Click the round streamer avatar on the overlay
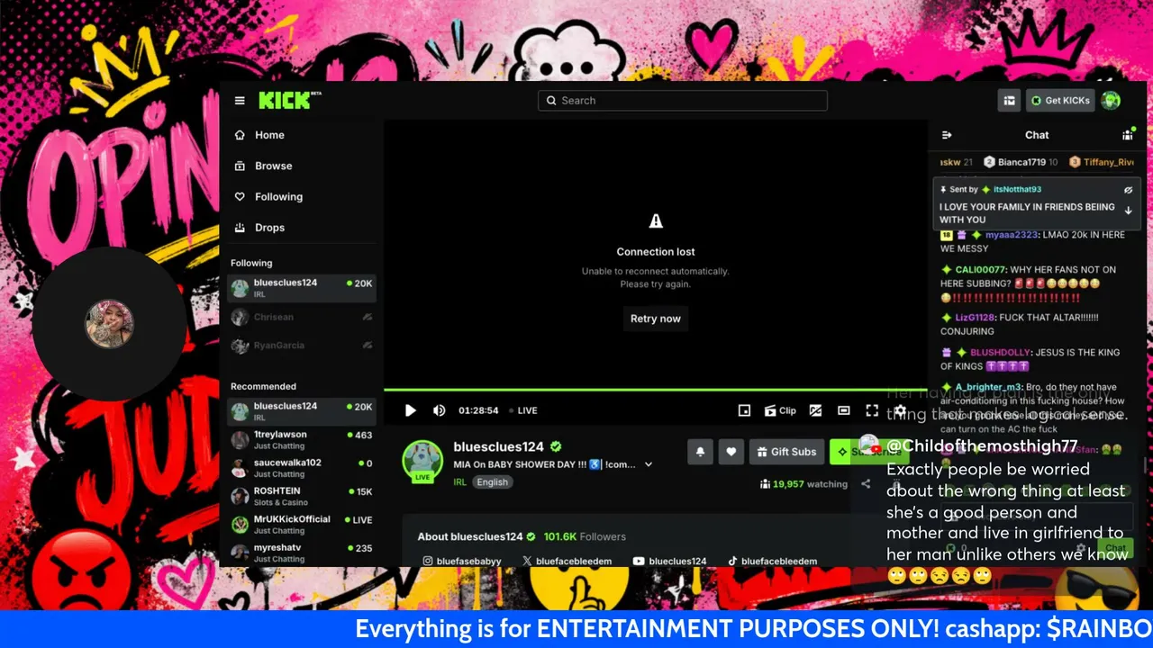The image size is (1153, 648). (110, 324)
